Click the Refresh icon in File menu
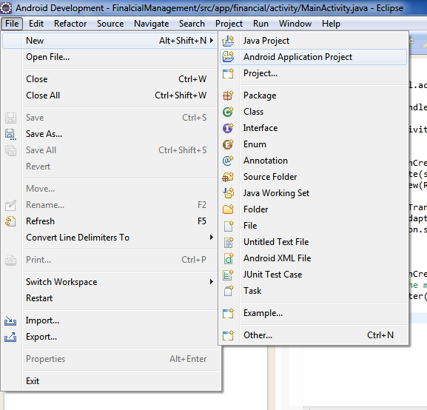Image resolution: width=427 pixels, height=410 pixels. [10, 221]
